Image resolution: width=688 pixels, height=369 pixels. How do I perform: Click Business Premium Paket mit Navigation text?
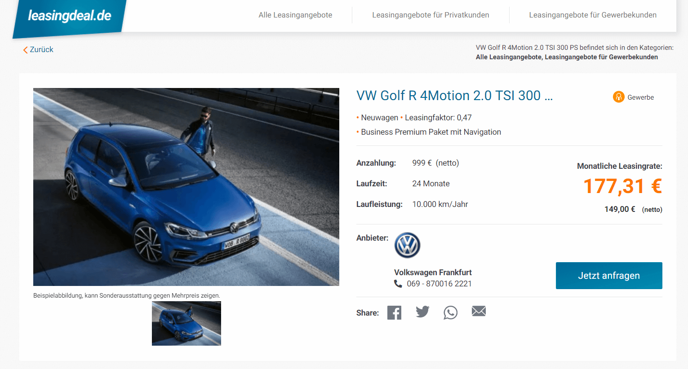coord(431,132)
